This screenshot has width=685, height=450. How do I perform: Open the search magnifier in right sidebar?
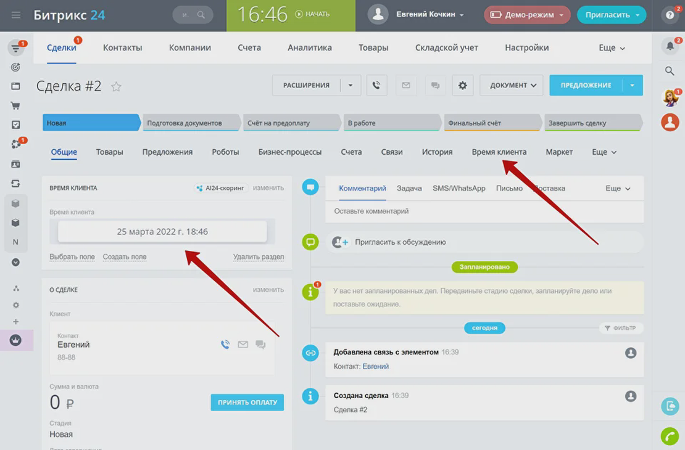pyautogui.click(x=670, y=72)
